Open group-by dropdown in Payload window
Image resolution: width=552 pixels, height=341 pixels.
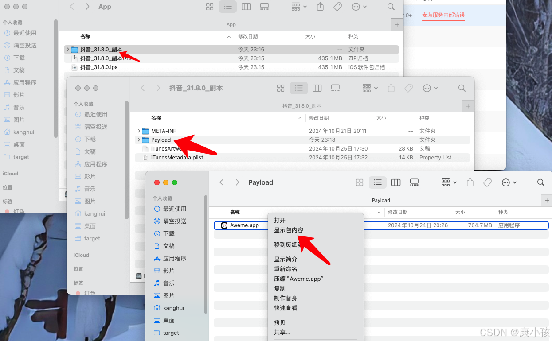click(449, 182)
